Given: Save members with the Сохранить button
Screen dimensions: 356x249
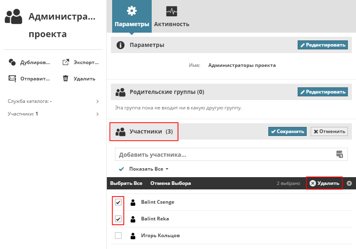Looking at the screenshot, I should pyautogui.click(x=287, y=131).
